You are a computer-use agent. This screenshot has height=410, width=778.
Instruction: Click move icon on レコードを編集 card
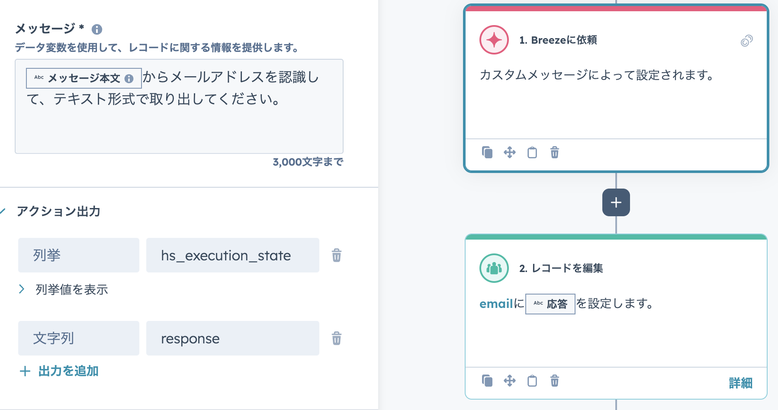[510, 381]
